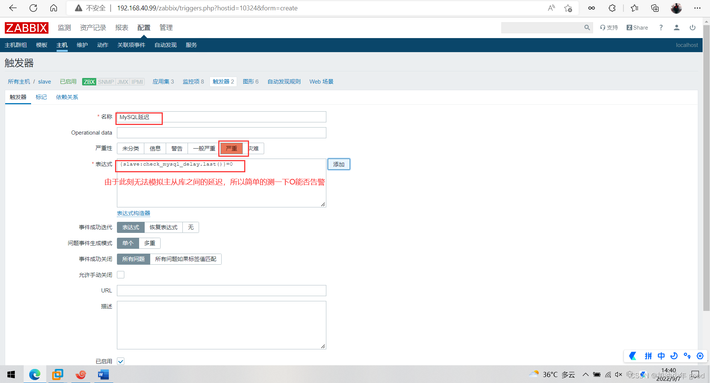Go to 关联项事件 submenu

131,45
